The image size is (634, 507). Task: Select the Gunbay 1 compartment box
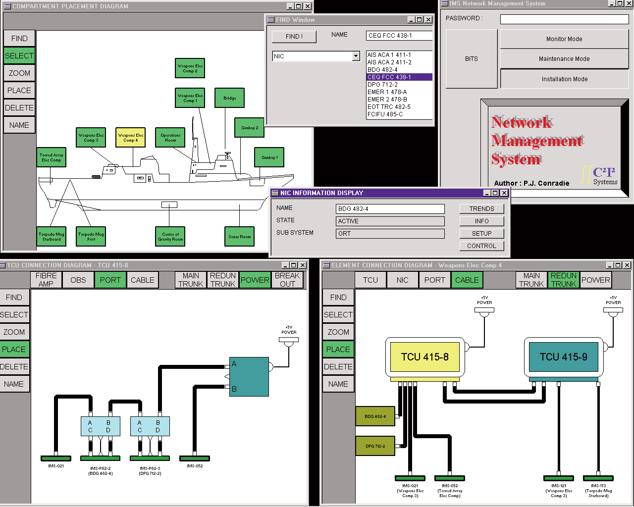point(269,157)
